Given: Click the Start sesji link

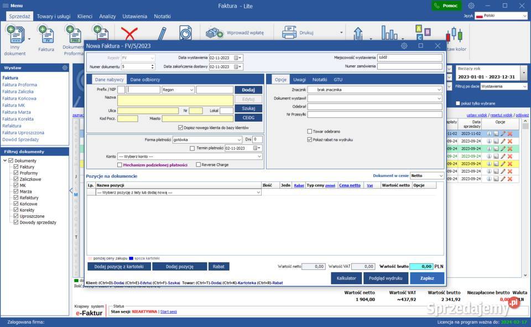Looking at the screenshot, I should [x=168, y=312].
